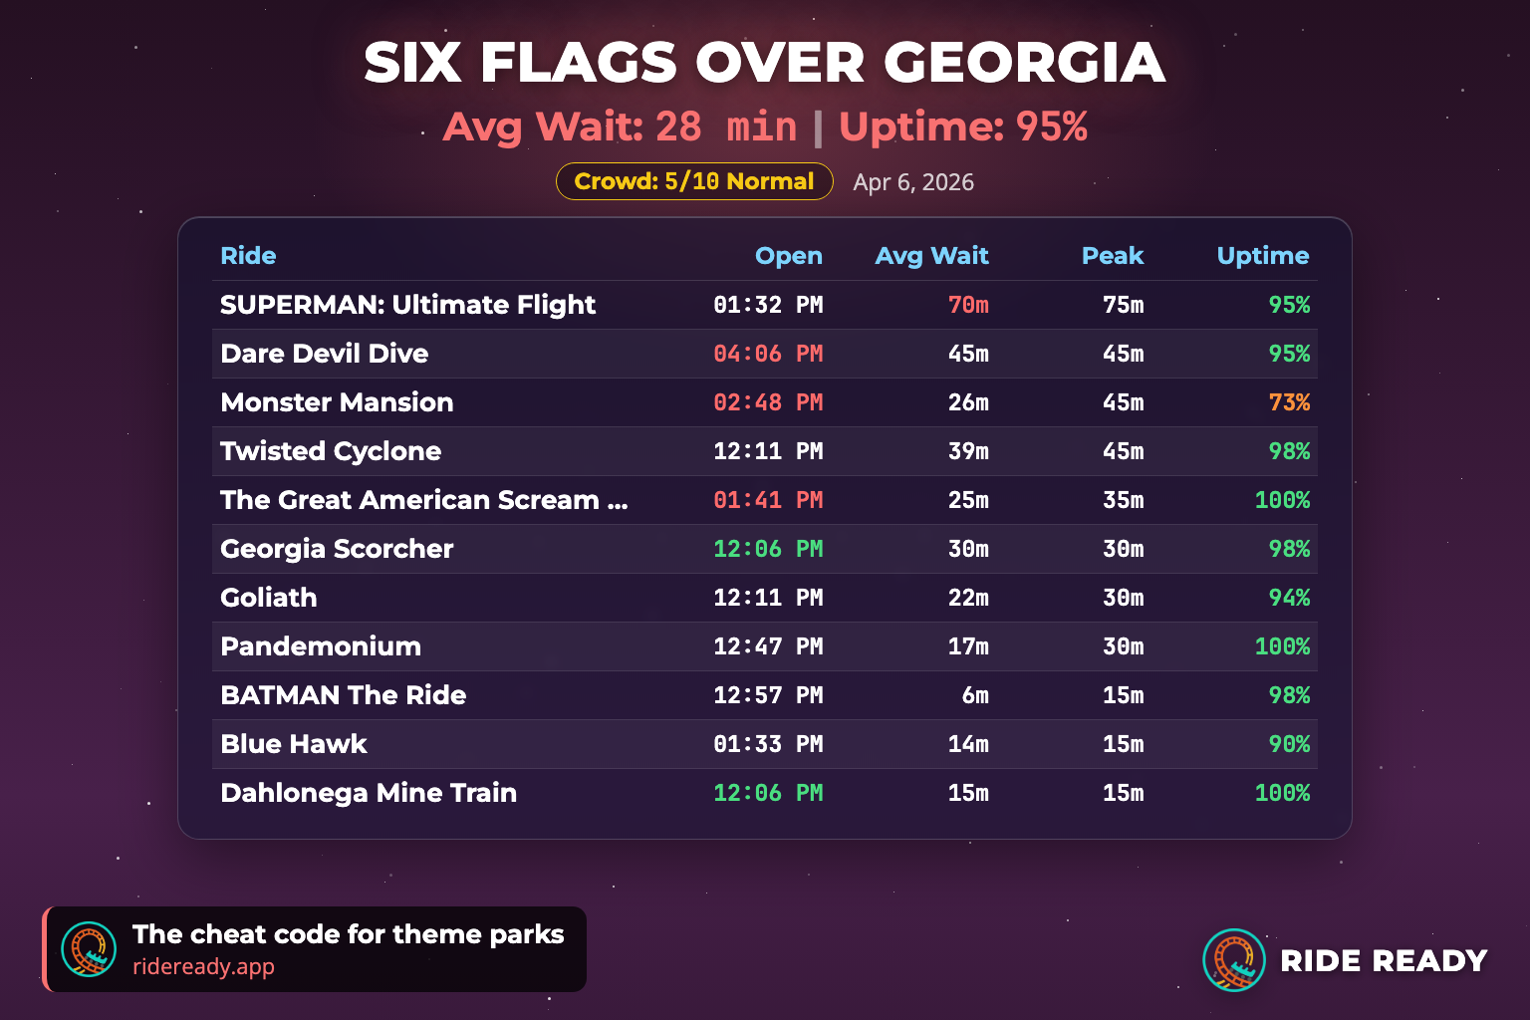Click Pandemonium's open time "12:47 PM"
1530x1020 pixels.
click(768, 646)
